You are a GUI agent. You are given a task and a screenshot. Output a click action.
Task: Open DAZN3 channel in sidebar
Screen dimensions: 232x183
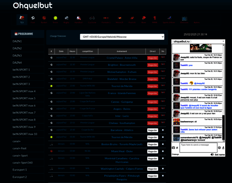[27, 56]
